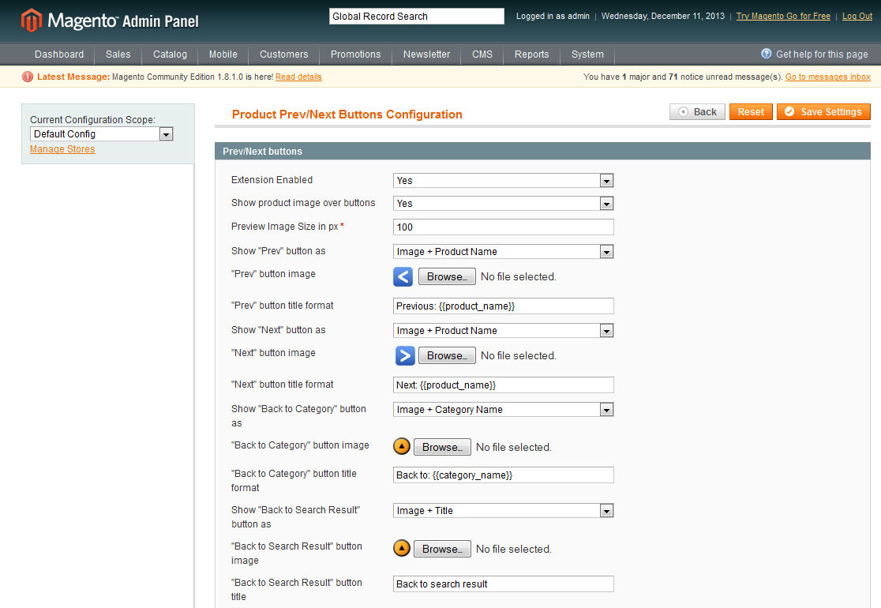This screenshot has width=881, height=608.
Task: Click the Save Settings button
Action: tap(823, 112)
